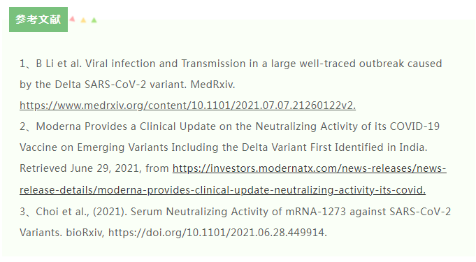Open the investors.modernatx.com news-releases link
This screenshot has height=262, width=476.
point(310,168)
